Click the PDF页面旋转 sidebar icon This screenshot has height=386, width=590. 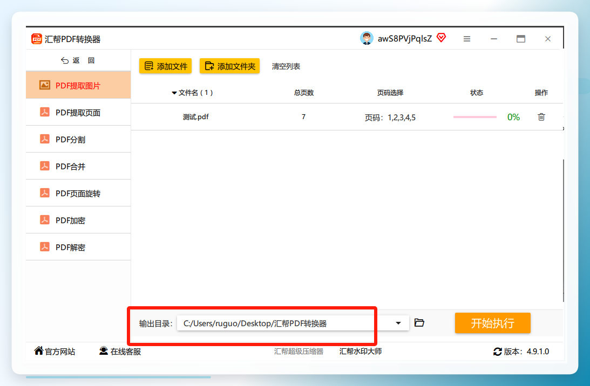(45, 193)
